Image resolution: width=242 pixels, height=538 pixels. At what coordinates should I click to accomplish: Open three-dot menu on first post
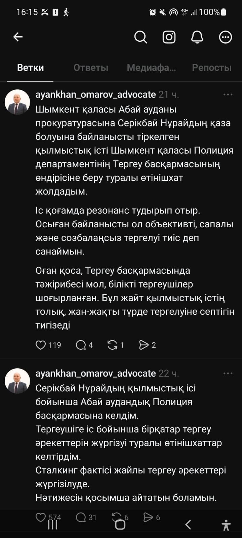pyautogui.click(x=228, y=94)
